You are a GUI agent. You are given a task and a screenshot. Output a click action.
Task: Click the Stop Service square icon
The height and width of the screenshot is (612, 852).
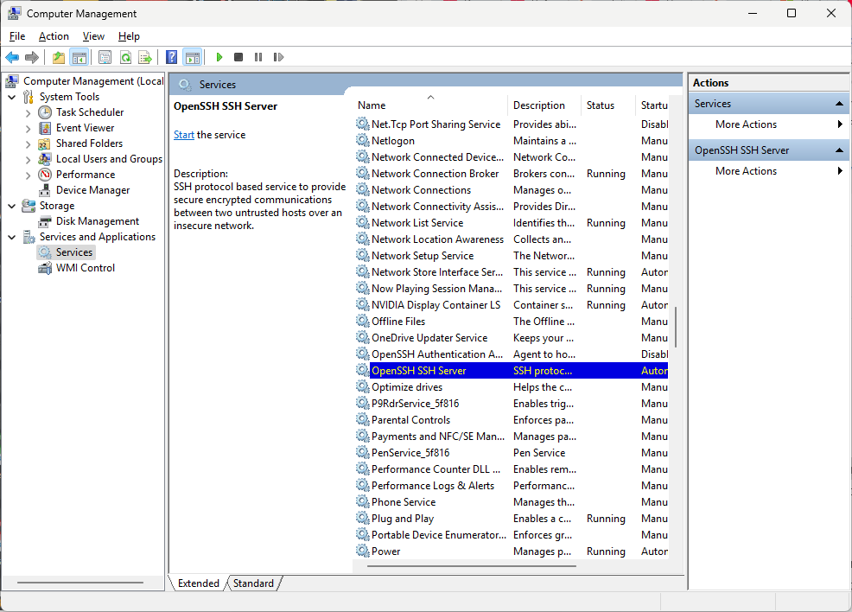coord(238,57)
